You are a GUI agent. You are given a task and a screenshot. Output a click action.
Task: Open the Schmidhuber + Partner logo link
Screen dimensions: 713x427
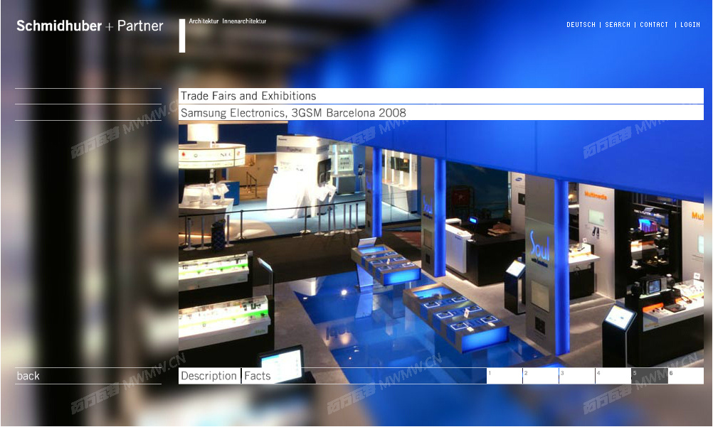[90, 26]
